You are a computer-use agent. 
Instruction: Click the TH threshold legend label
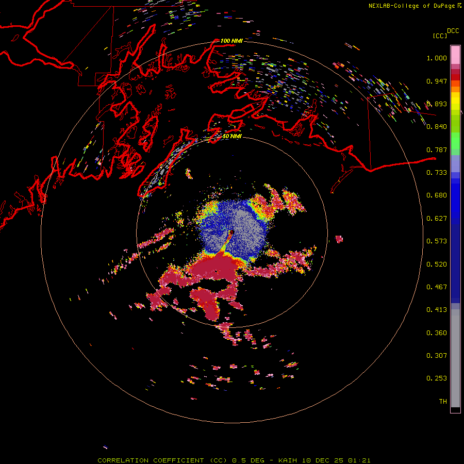[x=443, y=402]
